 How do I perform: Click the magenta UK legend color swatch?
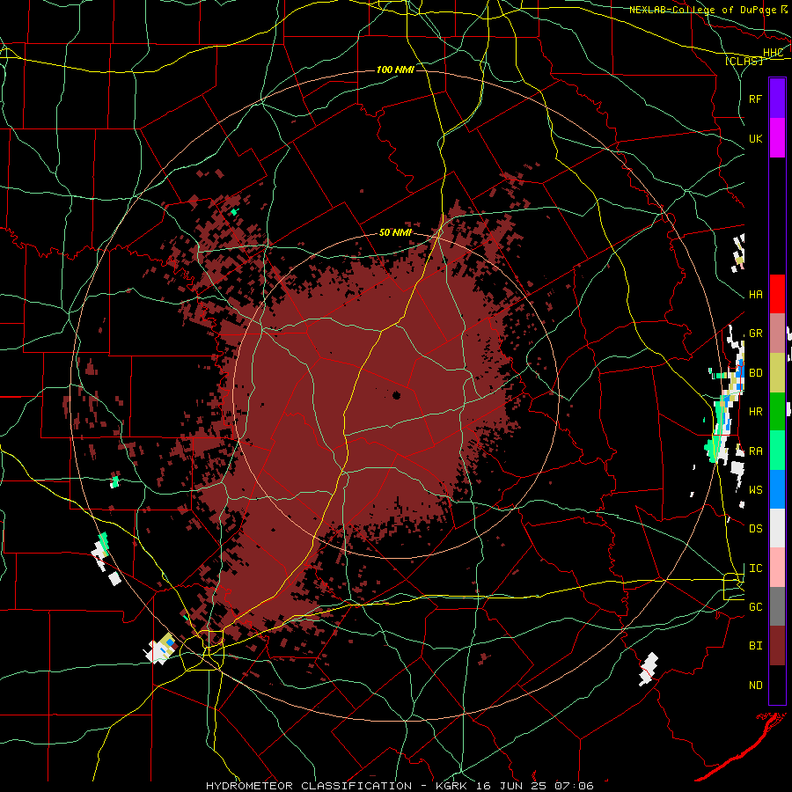tap(777, 138)
